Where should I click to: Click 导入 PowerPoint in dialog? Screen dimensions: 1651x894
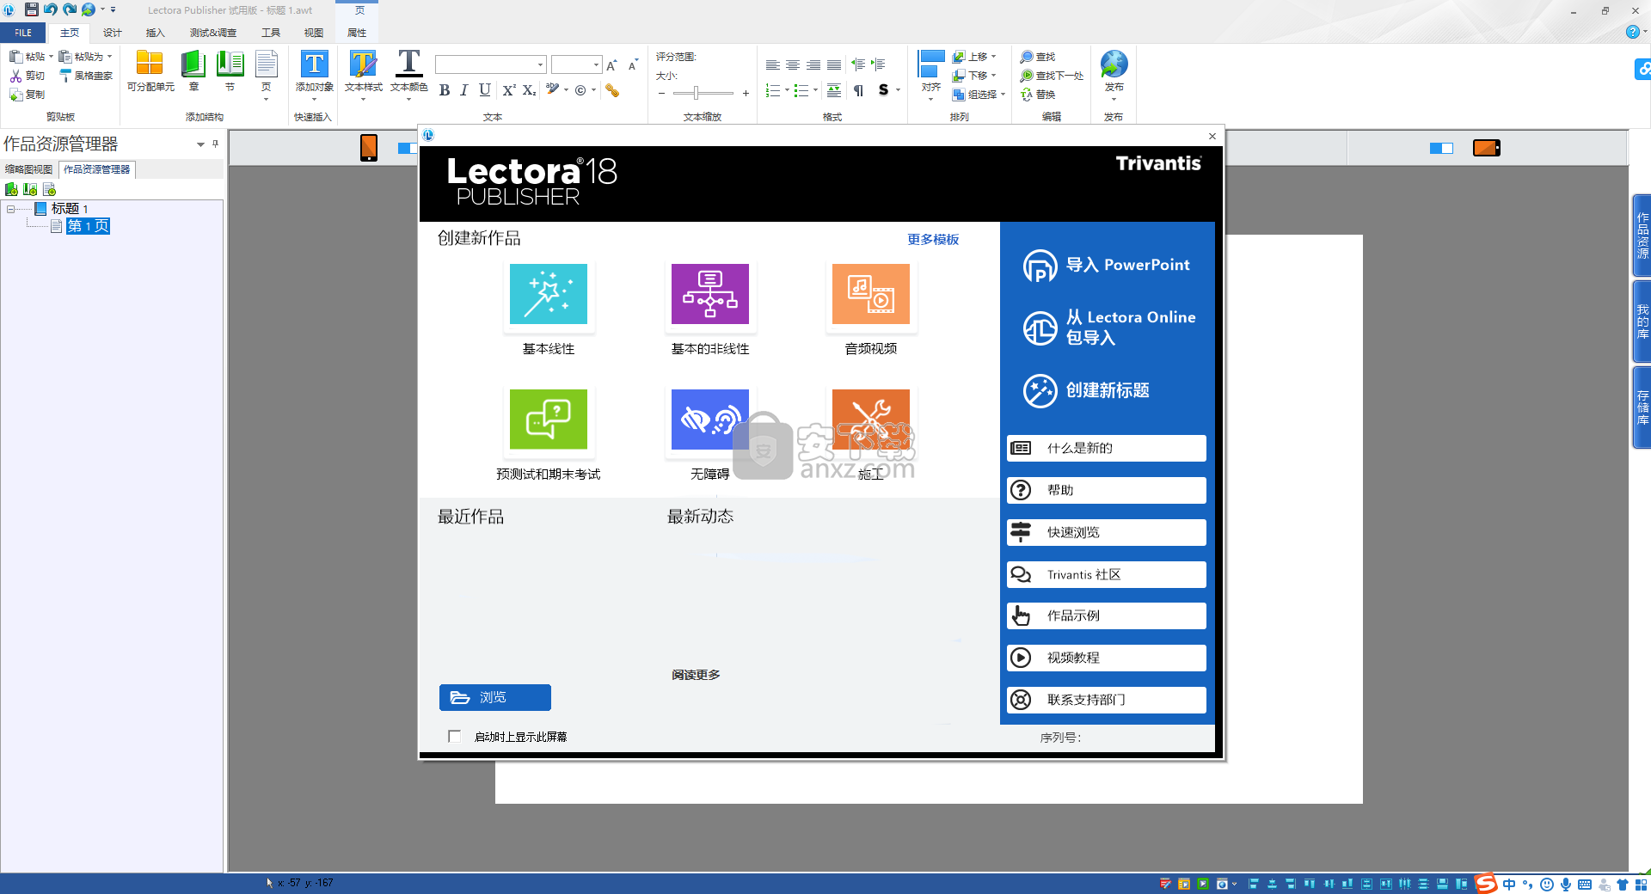(x=1107, y=266)
